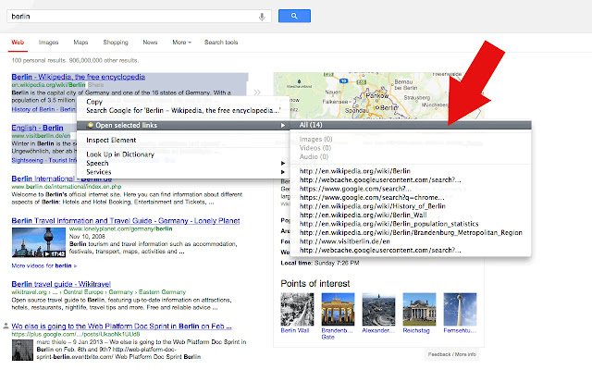Choose Copy from the context menu
This screenshot has height=370, width=592.
[94, 101]
